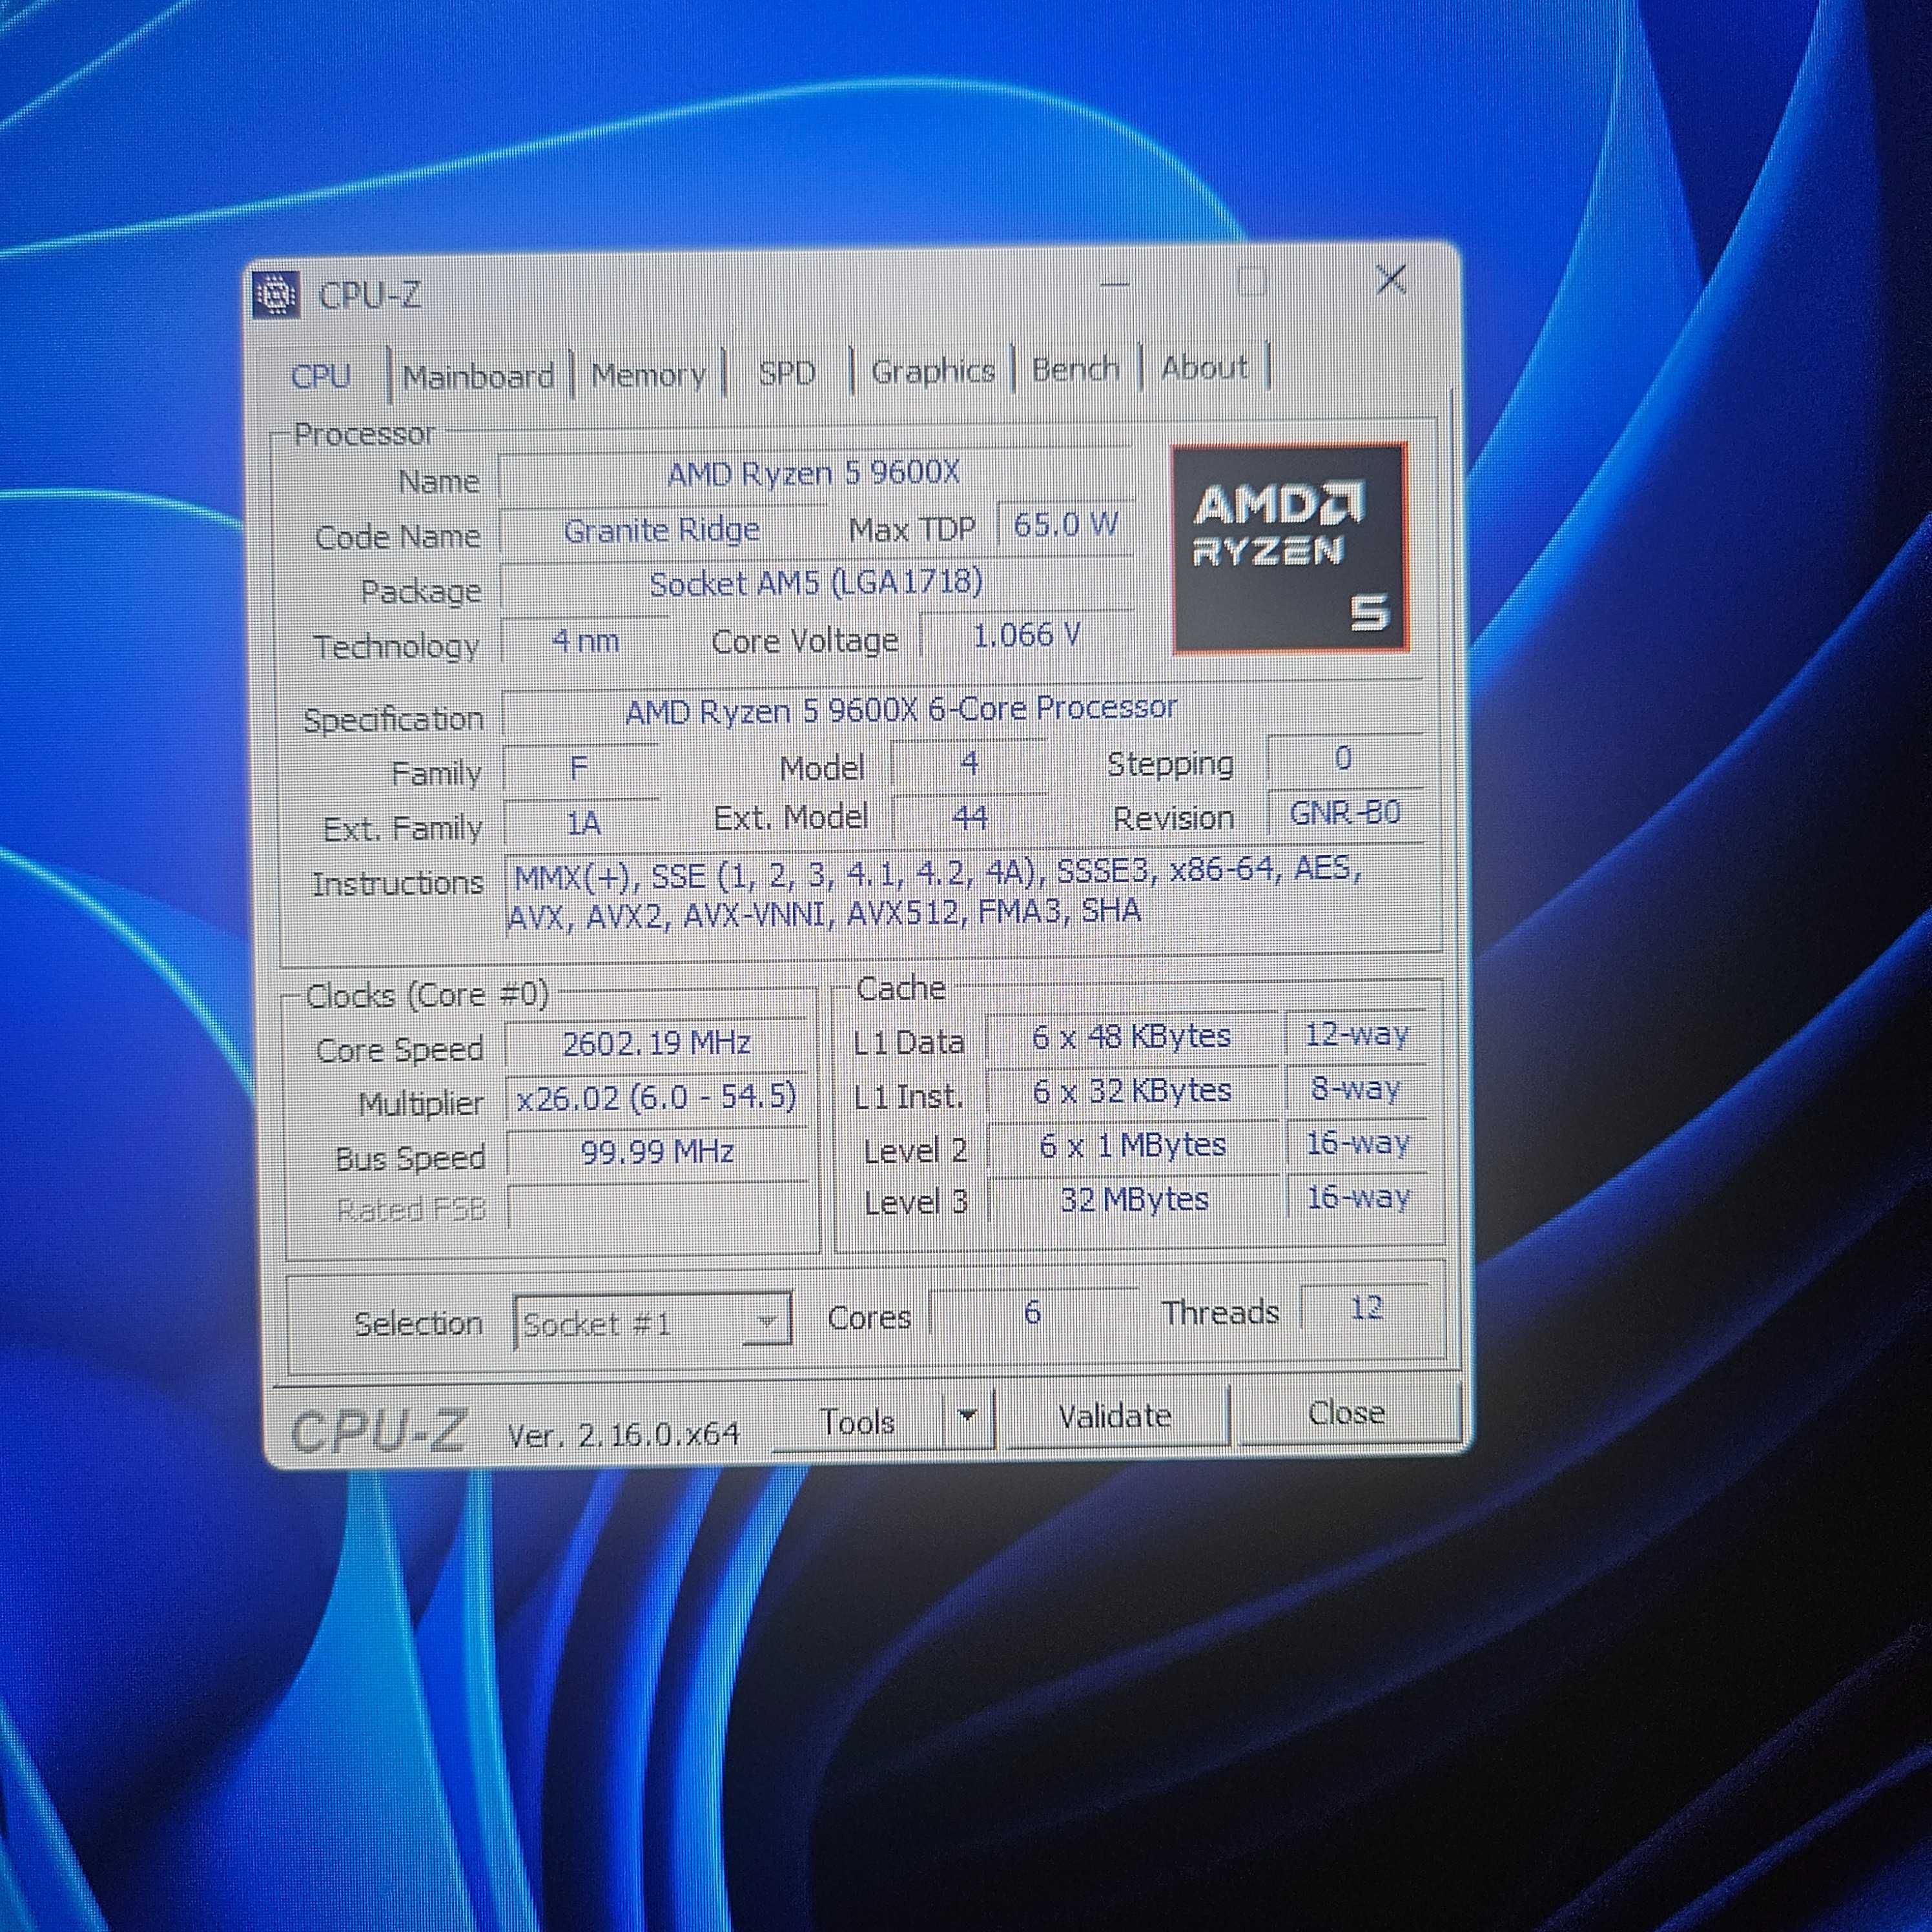Click the Core Speed value 2602.19 MHz
The height and width of the screenshot is (1932, 1932).
pyautogui.click(x=657, y=1044)
